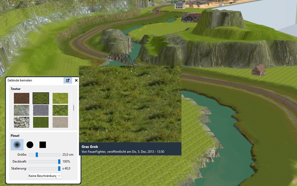Click the 'Pinsel' section heading

click(x=15, y=136)
